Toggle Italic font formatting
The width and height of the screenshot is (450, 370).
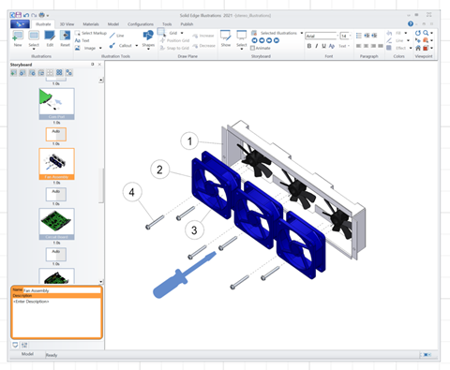[x=317, y=46]
